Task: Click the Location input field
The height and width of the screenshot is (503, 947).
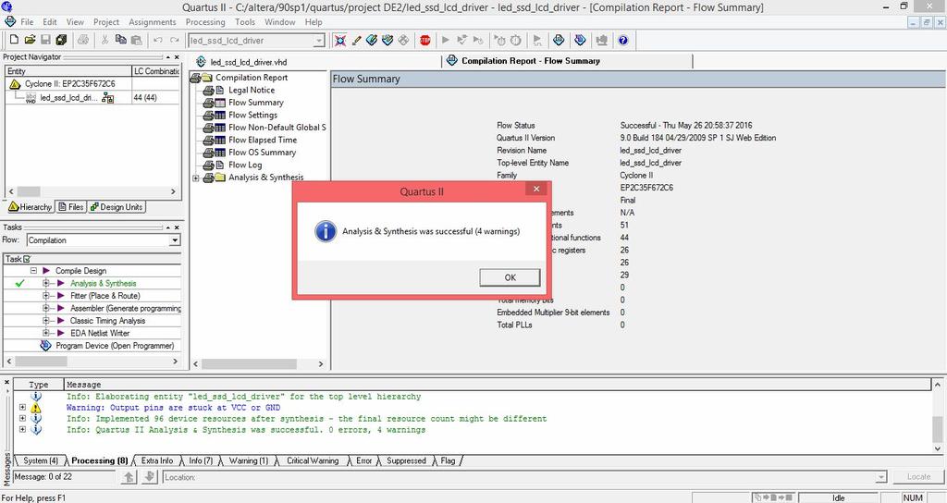Action: (524, 477)
